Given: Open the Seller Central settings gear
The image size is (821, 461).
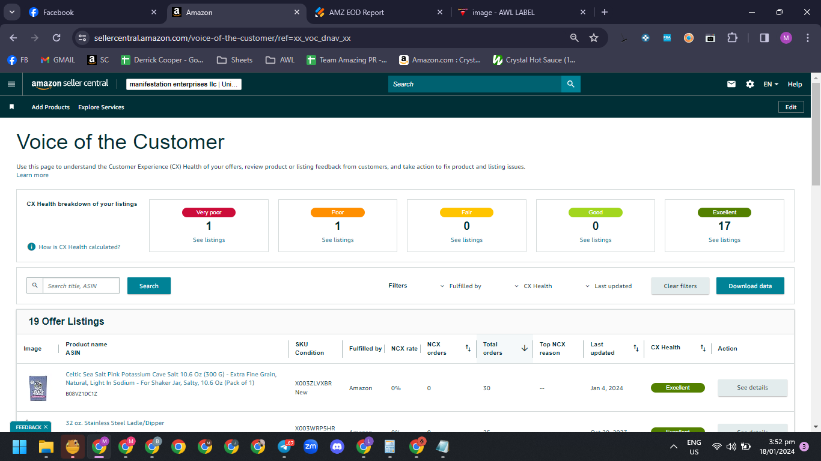Looking at the screenshot, I should (x=750, y=84).
